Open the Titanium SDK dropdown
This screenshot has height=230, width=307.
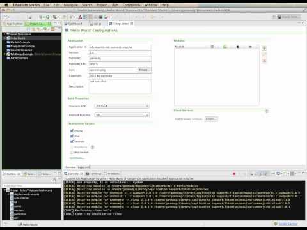pyautogui.click(x=122, y=106)
